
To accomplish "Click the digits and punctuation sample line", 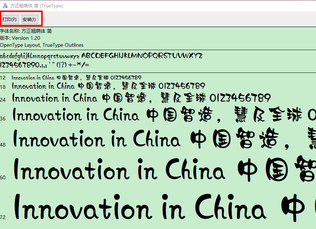I will tap(45, 65).
